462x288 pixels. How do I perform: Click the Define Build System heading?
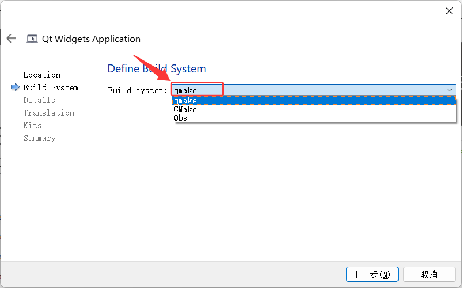pos(157,69)
